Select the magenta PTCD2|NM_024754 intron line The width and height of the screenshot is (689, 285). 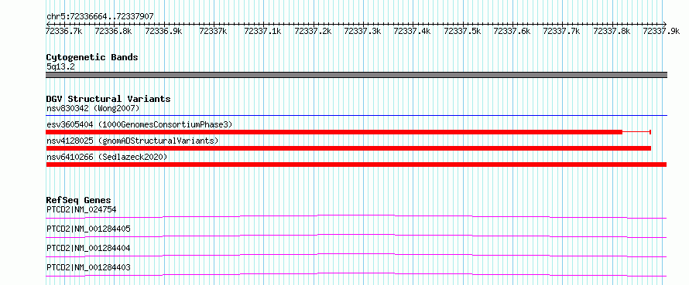coord(356,216)
